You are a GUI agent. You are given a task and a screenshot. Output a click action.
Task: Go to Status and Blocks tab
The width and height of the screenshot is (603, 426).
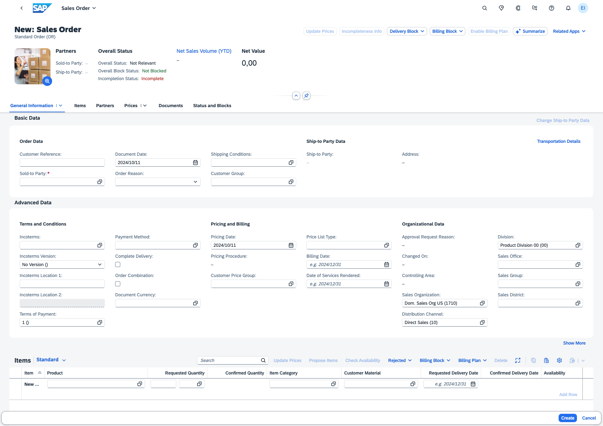(x=212, y=106)
